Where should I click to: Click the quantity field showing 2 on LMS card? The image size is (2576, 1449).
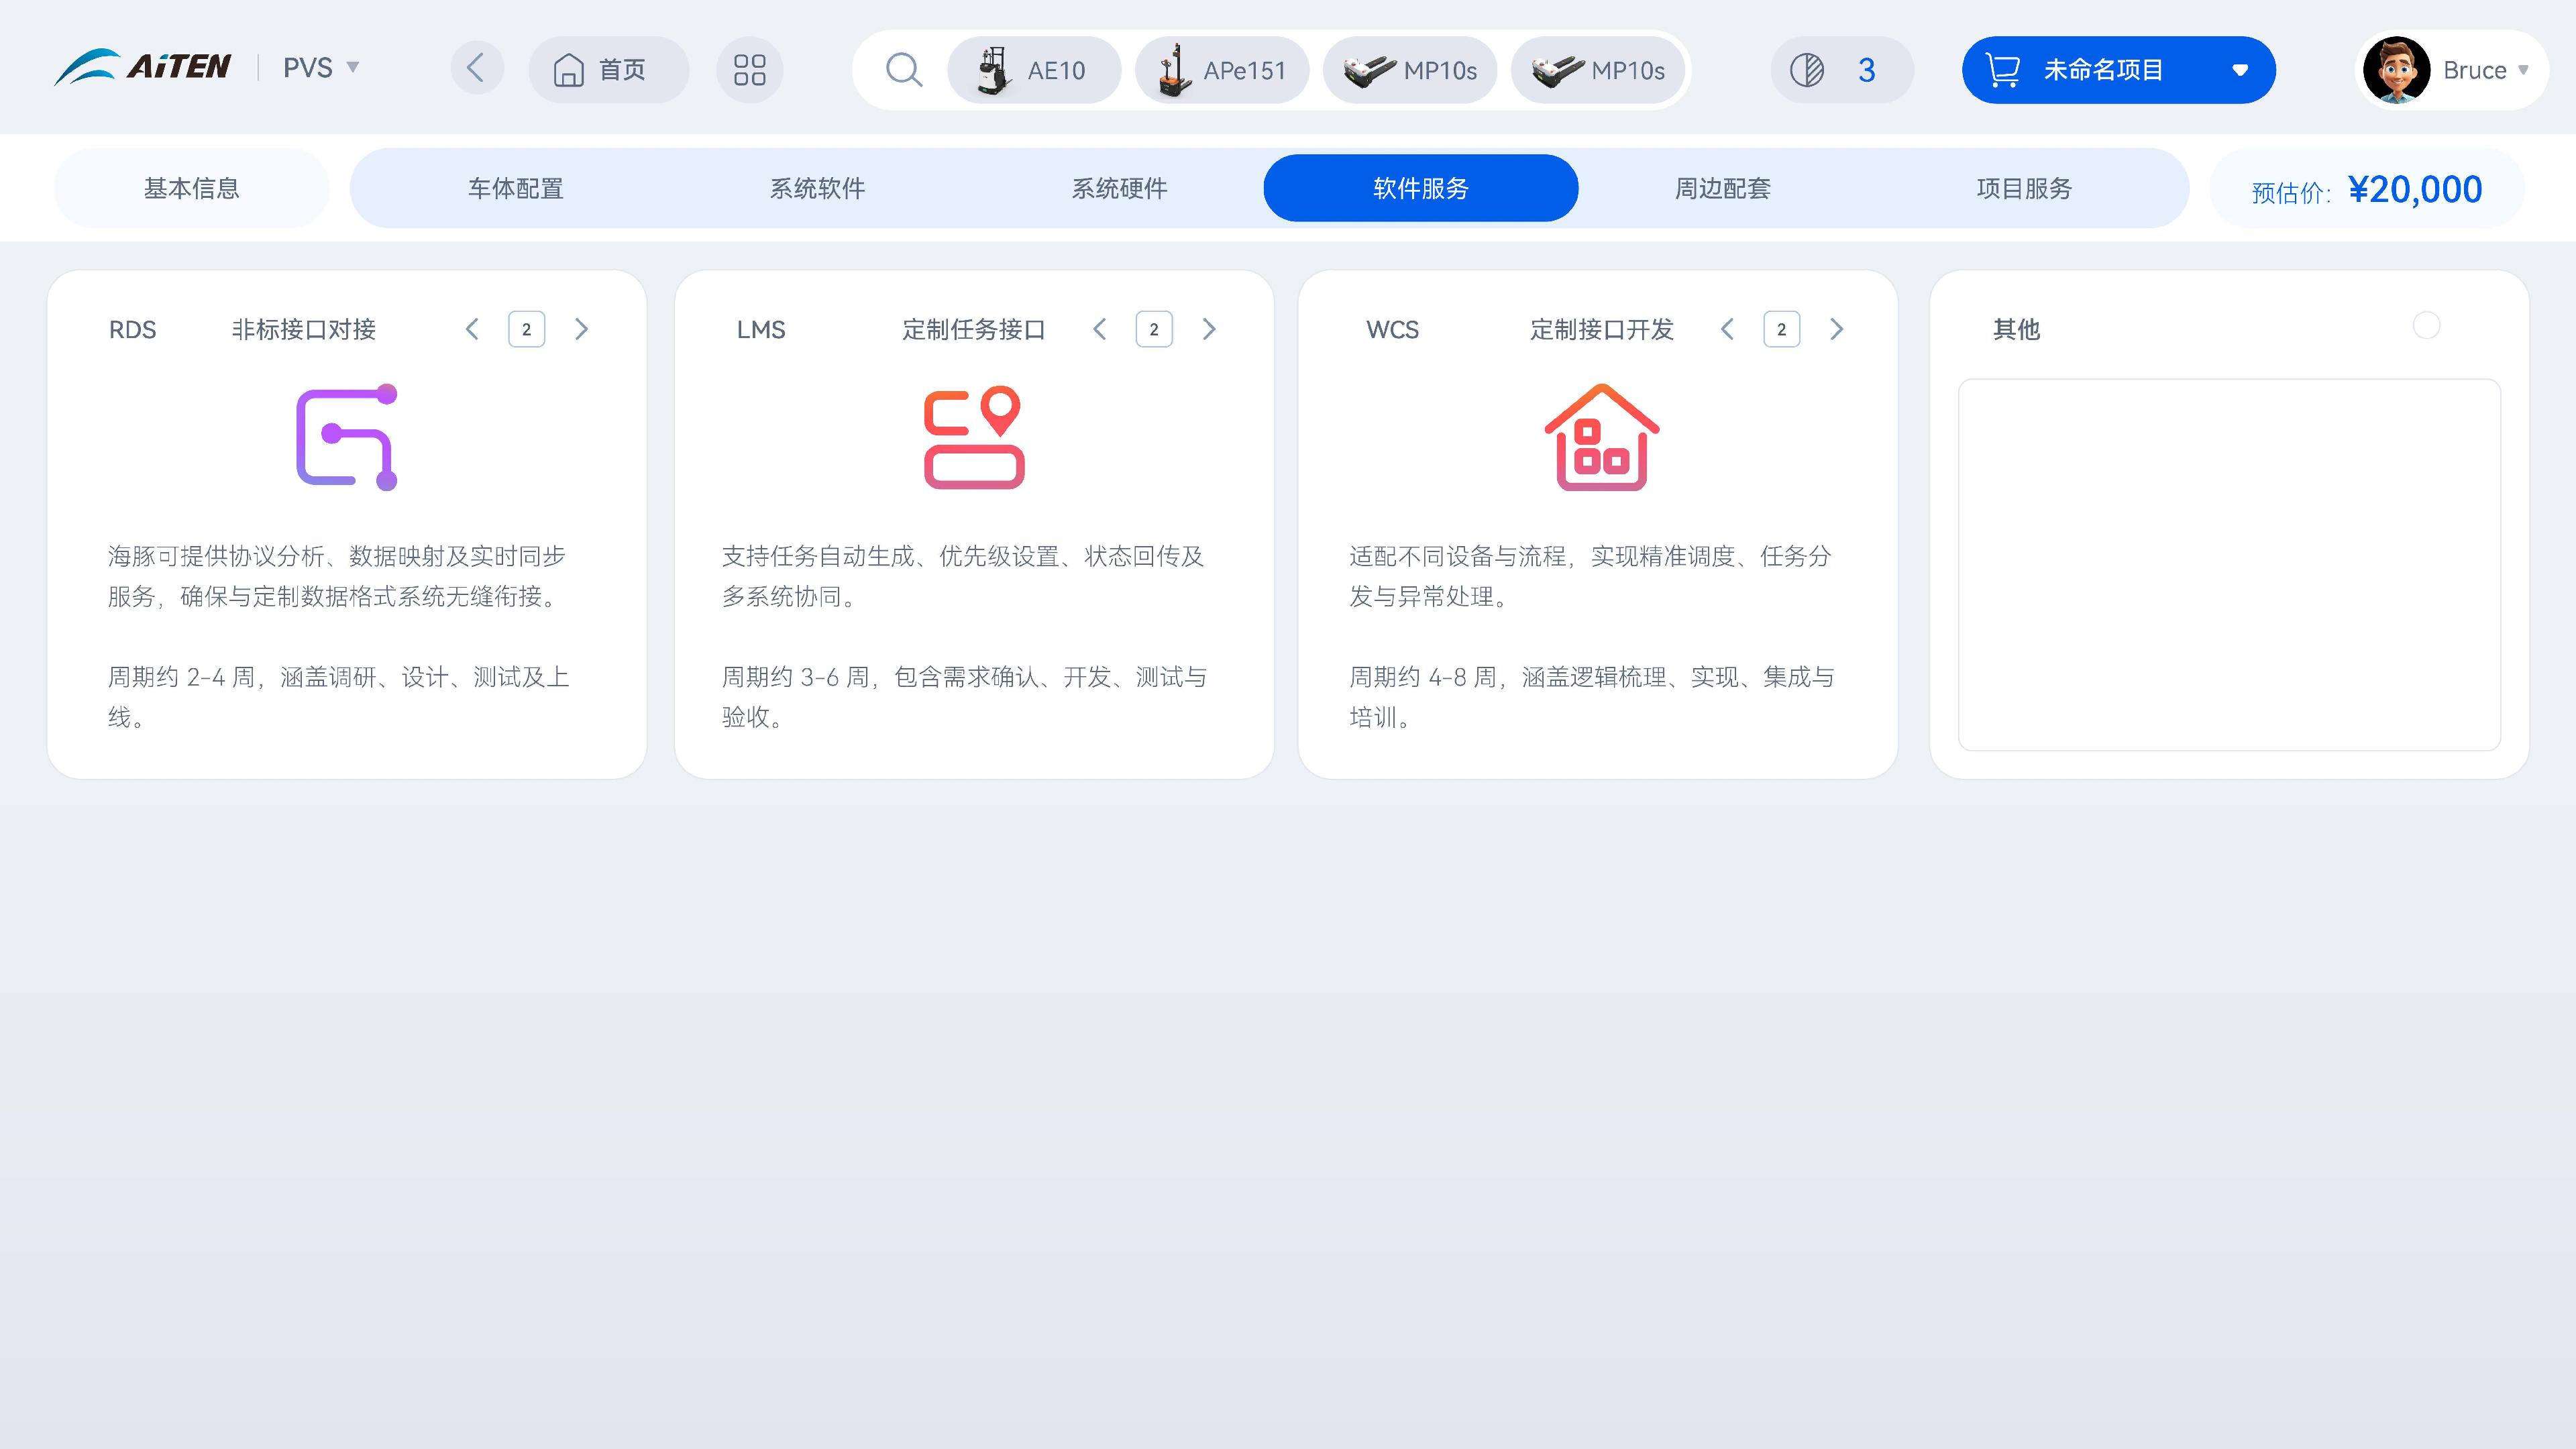pyautogui.click(x=1155, y=329)
